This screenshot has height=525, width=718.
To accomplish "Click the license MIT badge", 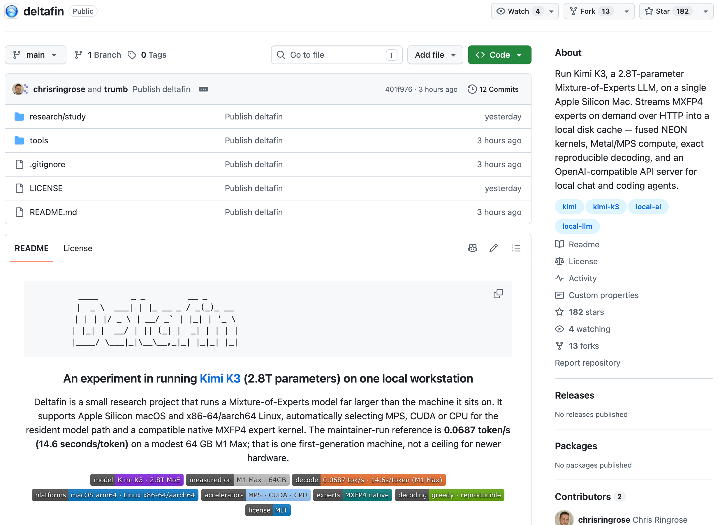I will point(268,510).
